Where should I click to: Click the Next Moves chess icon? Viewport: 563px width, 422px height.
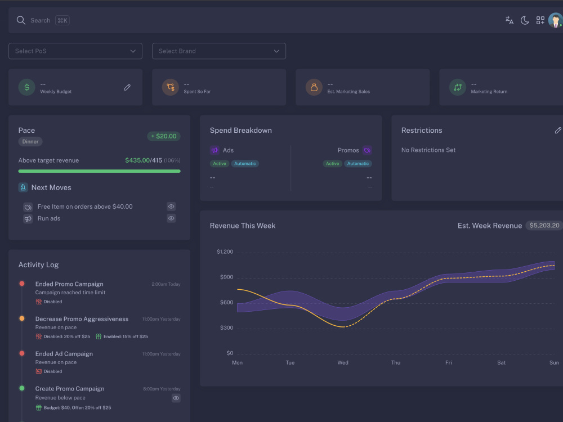[23, 187]
